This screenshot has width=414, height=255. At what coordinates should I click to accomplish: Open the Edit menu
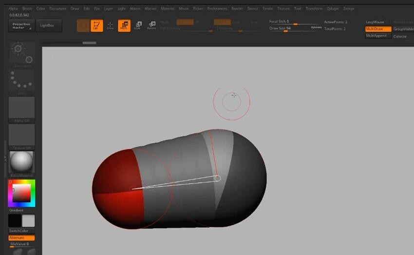87,9
